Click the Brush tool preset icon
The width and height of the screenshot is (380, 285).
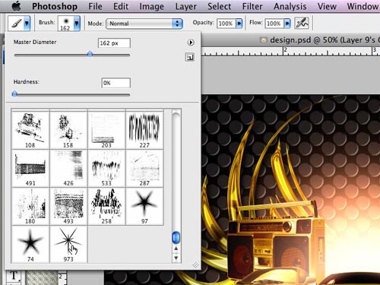click(16, 23)
